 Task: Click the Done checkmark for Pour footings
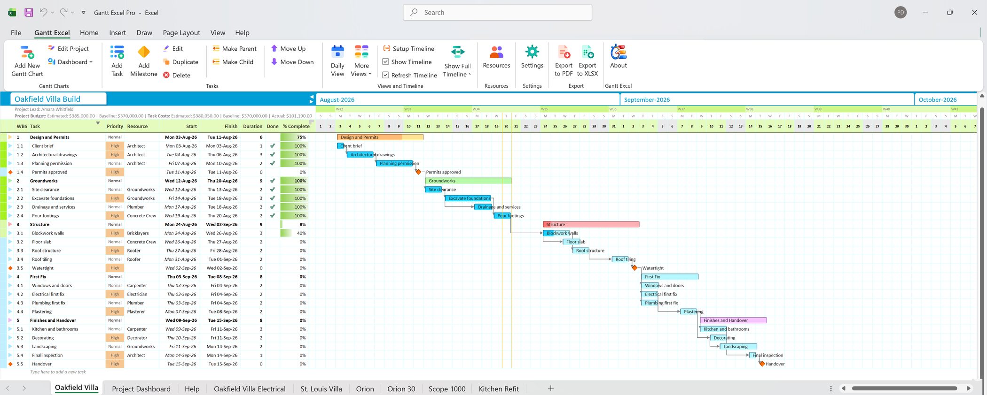tap(272, 216)
